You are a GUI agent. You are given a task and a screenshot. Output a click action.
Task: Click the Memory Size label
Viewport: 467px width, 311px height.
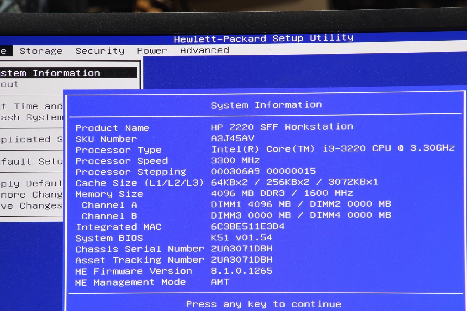tap(109, 194)
